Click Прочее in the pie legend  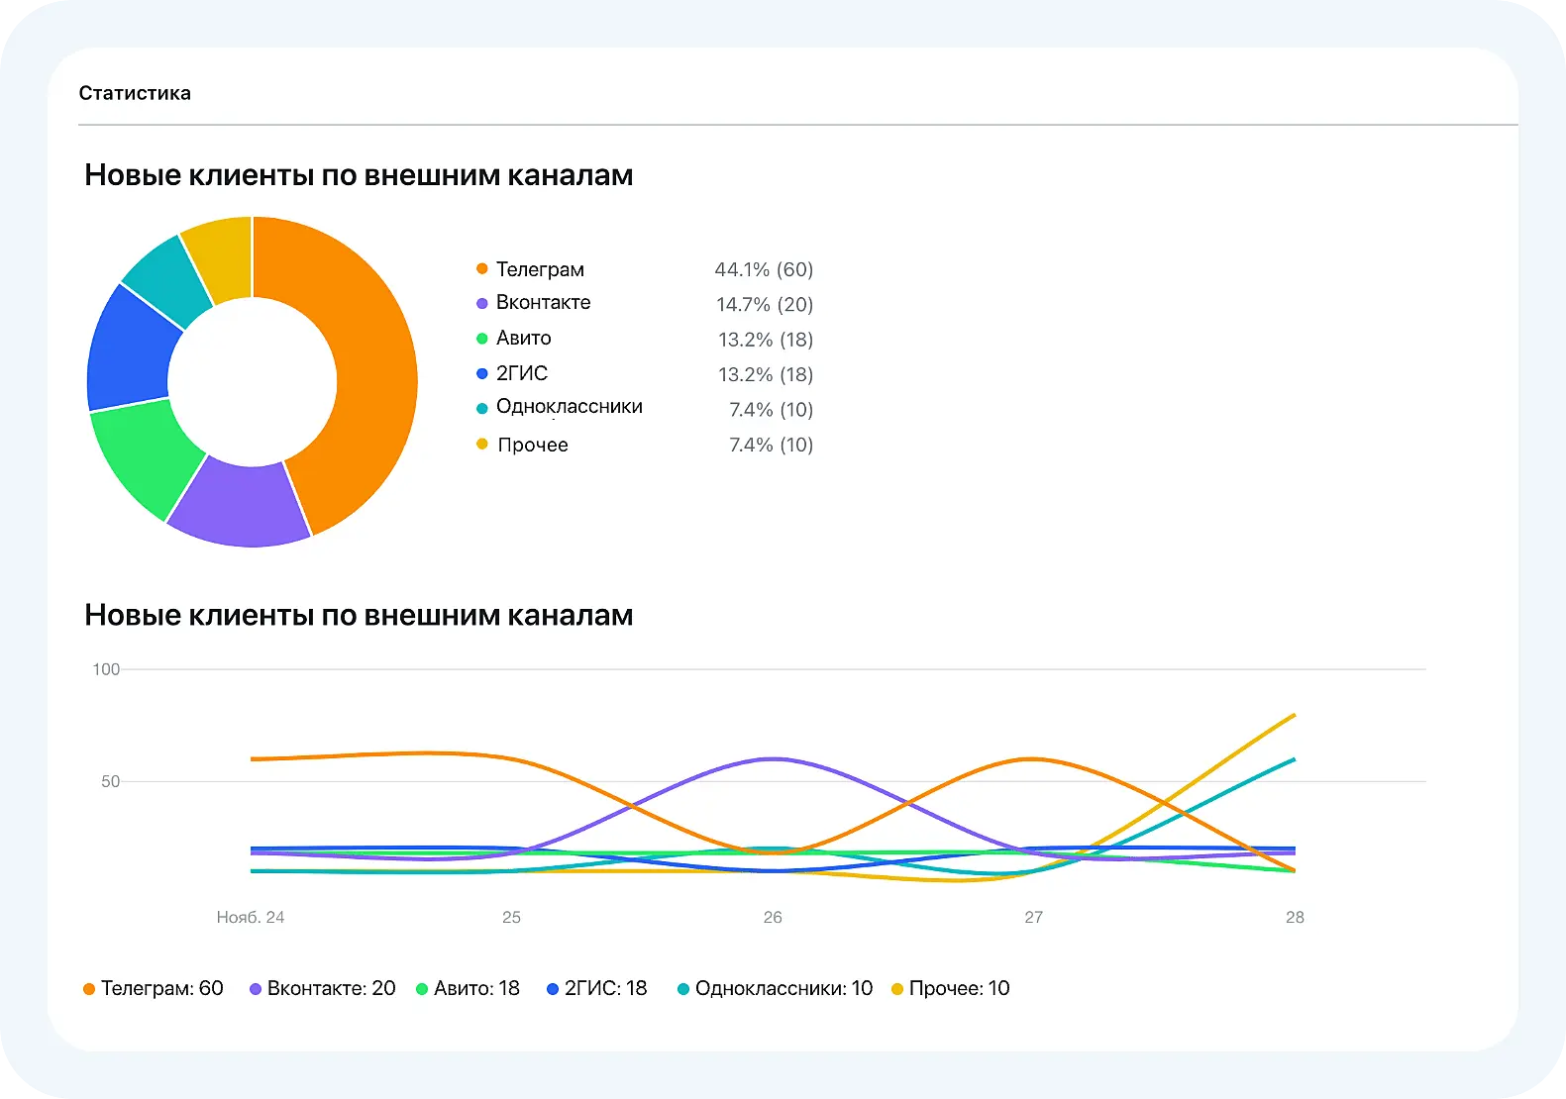pos(532,446)
